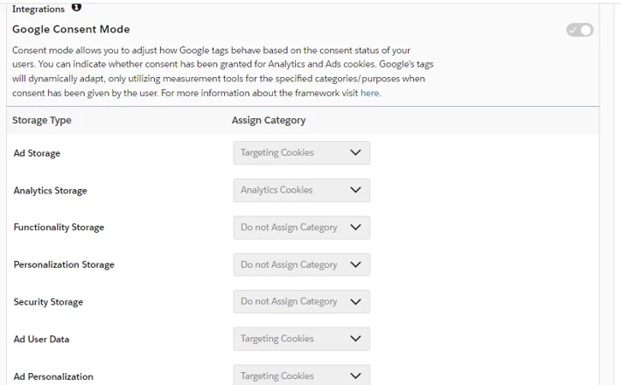Click the Personalization Storage row label
The image size is (621, 385).
tap(63, 265)
